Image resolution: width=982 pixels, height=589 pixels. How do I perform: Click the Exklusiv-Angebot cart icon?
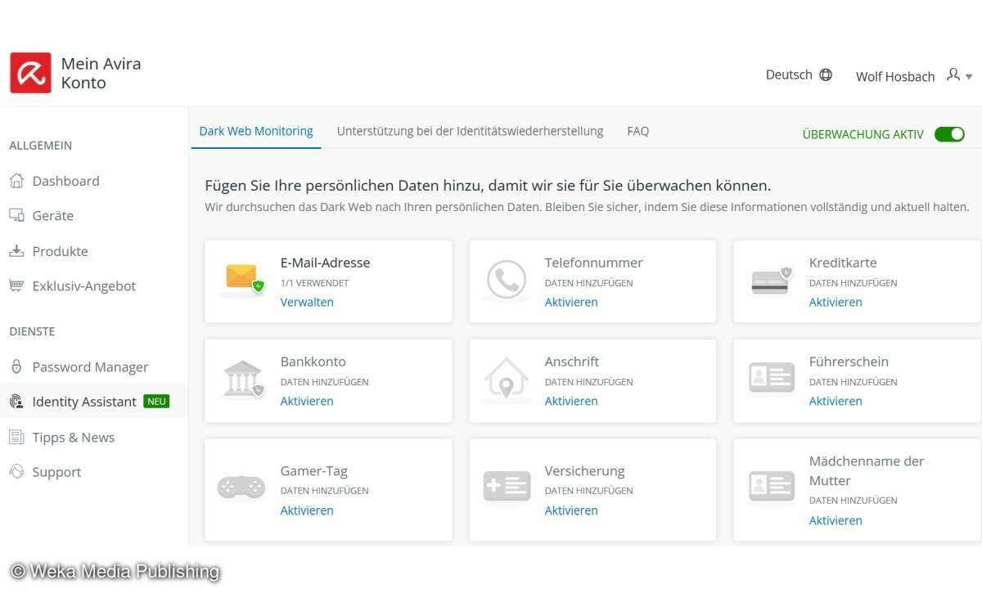coord(16,286)
